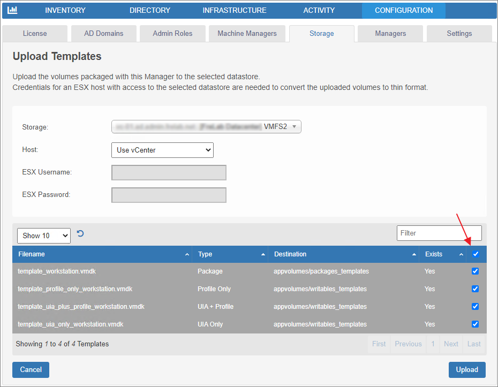Uncheck template_workstation.vmdk checkbox
Screen dimensions: 498x387
476,271
